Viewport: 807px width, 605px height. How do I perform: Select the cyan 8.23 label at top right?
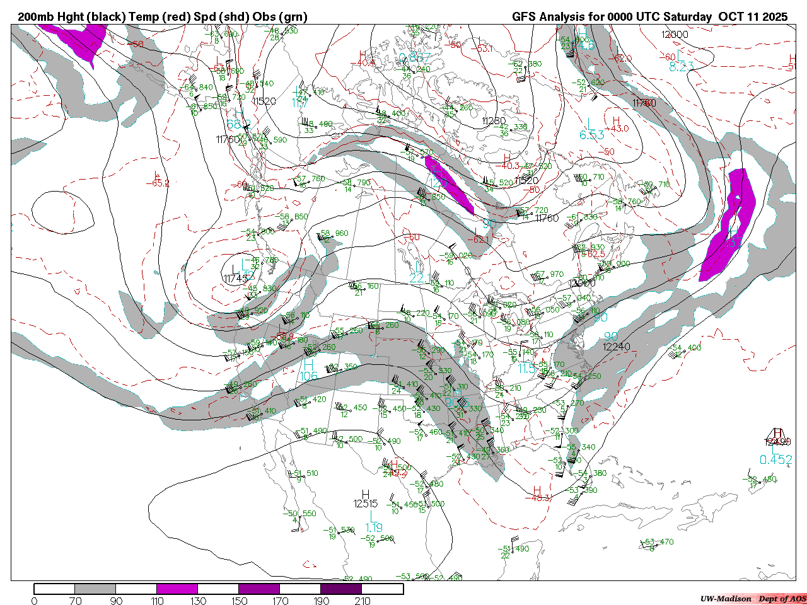click(682, 67)
